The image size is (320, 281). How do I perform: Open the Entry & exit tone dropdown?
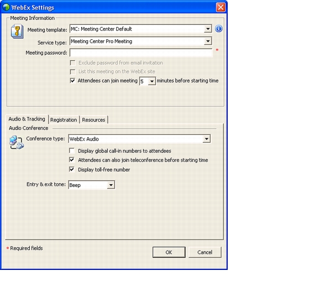(111, 185)
